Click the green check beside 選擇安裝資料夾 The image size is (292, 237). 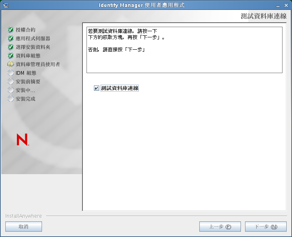[11, 47]
